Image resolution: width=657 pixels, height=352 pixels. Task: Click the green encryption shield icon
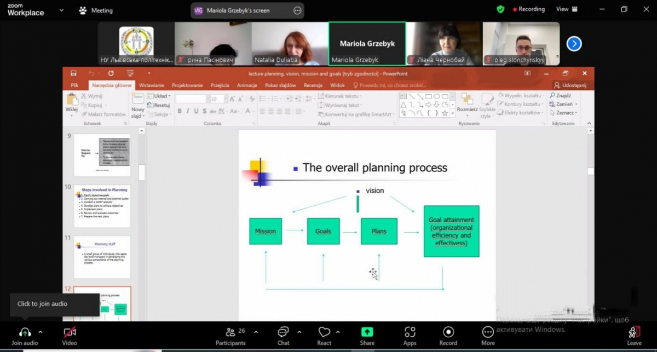500,9
